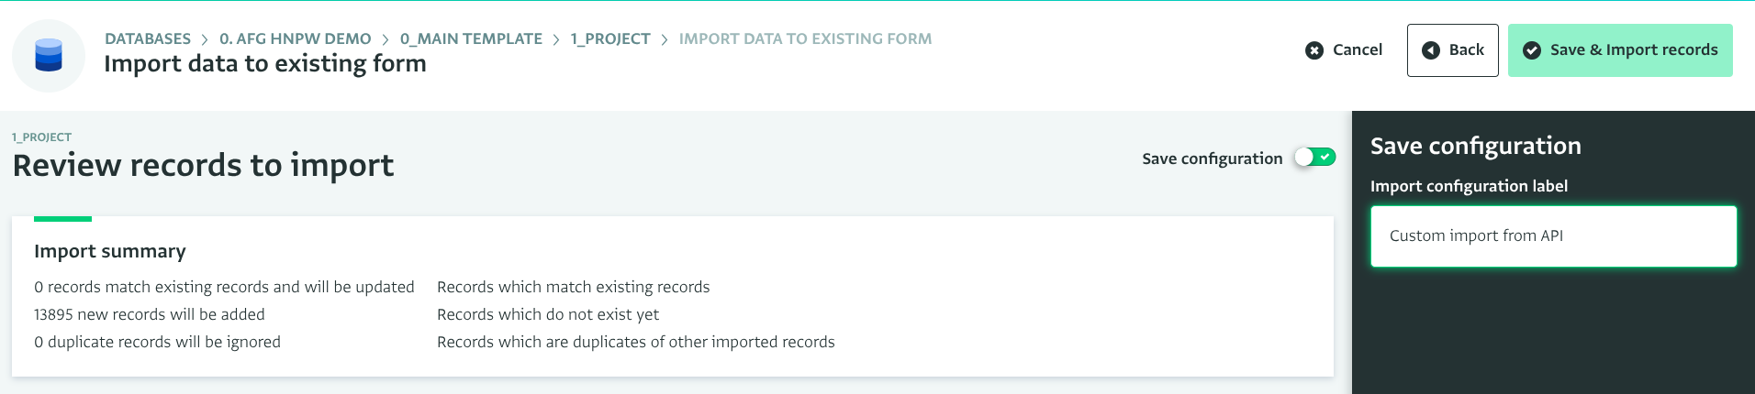Open the DATABASES breadcrumb link
1755x394 pixels.
[148, 38]
